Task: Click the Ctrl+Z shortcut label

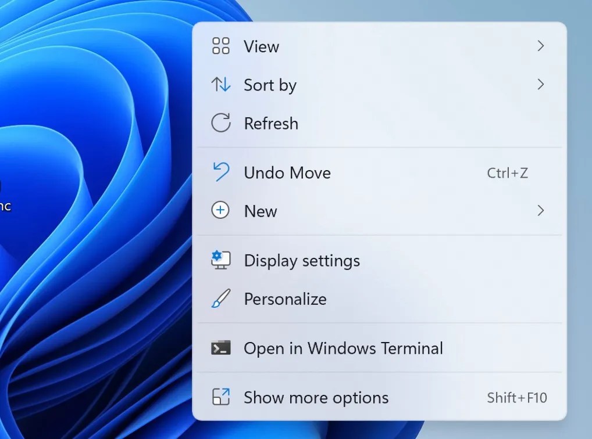Action: pos(508,172)
